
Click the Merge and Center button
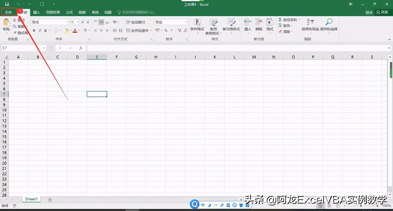pyautogui.click(x=137, y=30)
